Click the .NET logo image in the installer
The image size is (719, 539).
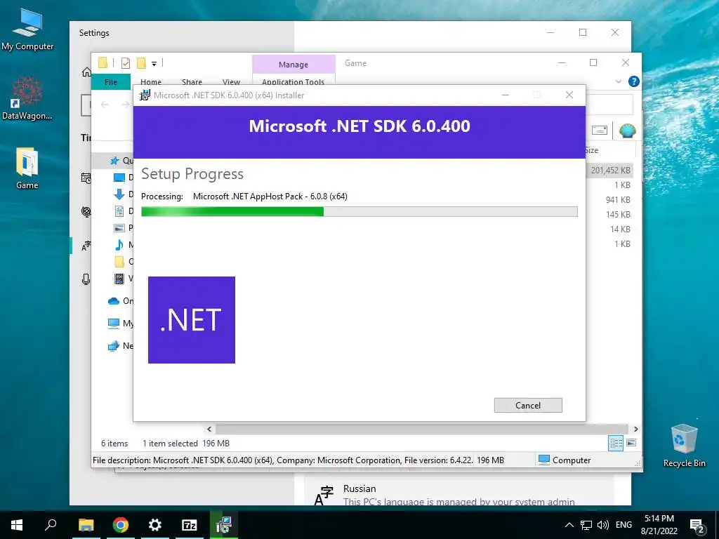[192, 320]
